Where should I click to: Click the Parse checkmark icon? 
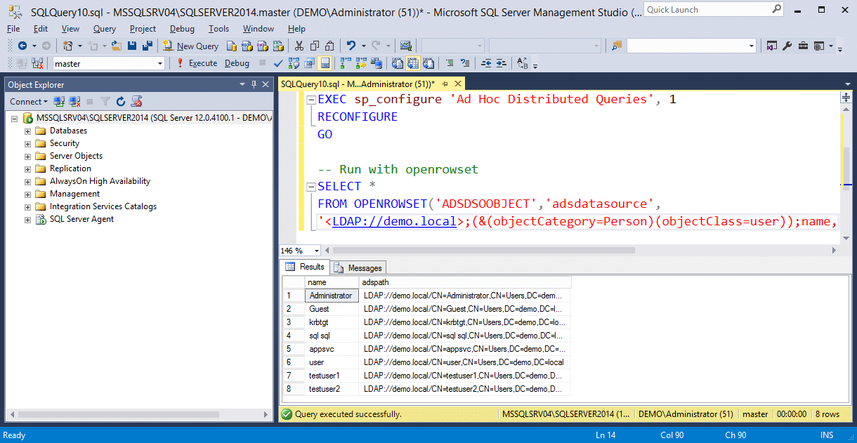click(x=278, y=63)
